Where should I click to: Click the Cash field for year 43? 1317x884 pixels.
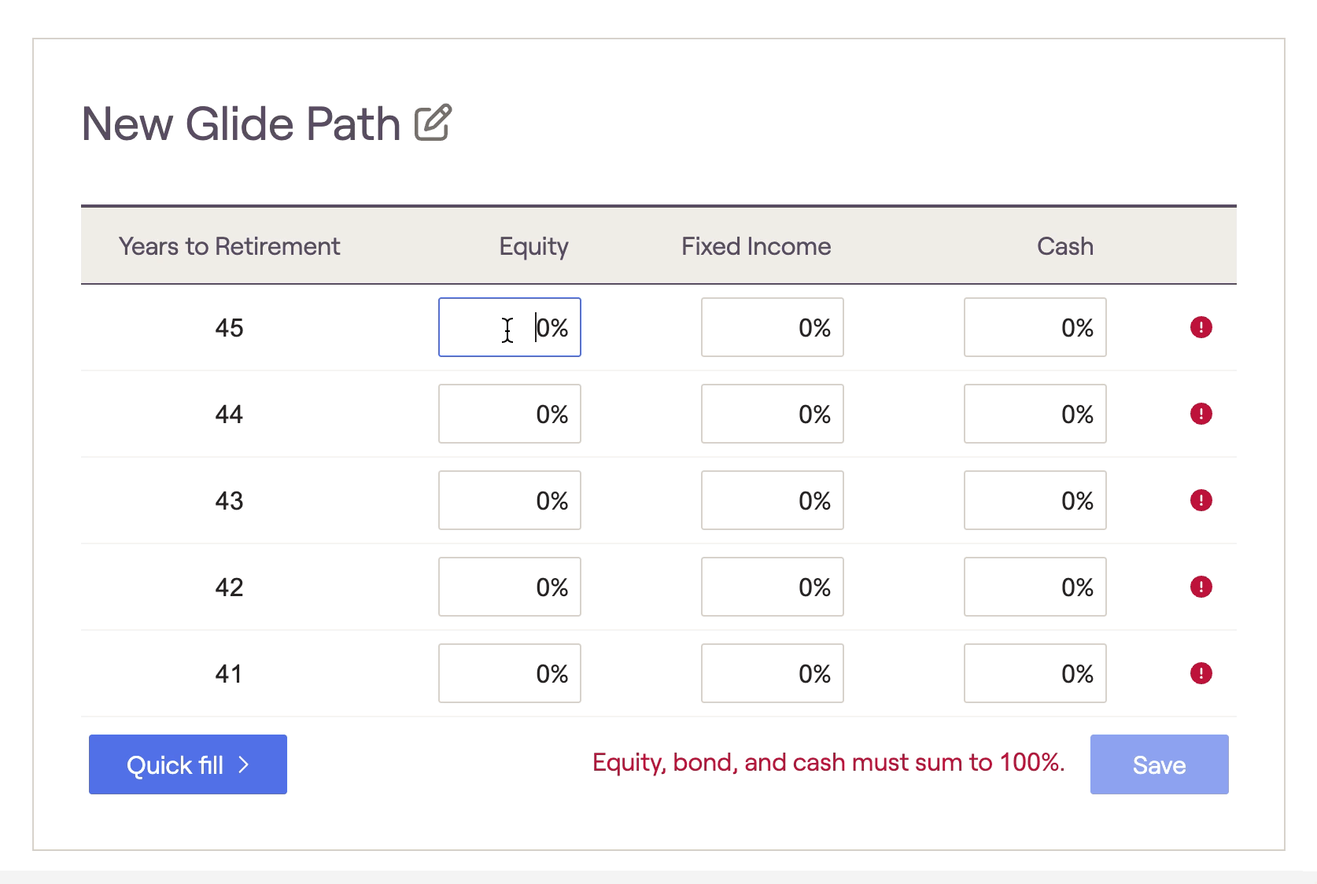coord(1035,500)
